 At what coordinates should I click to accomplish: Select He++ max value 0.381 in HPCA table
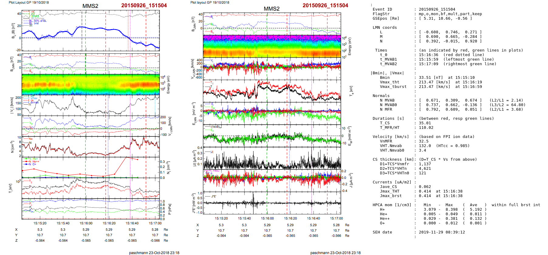coord(452,219)
